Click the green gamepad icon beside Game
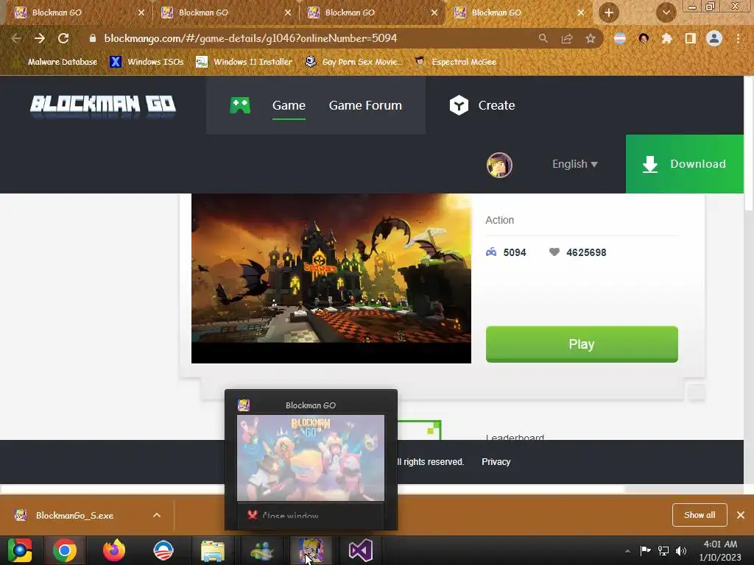 tap(240, 105)
